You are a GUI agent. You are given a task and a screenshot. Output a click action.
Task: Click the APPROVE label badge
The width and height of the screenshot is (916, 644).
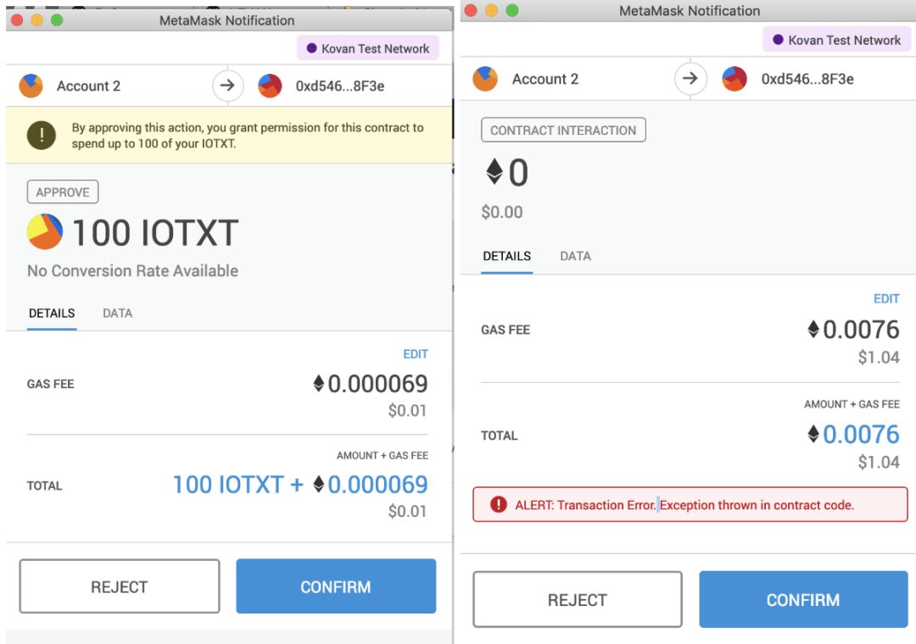(x=63, y=192)
